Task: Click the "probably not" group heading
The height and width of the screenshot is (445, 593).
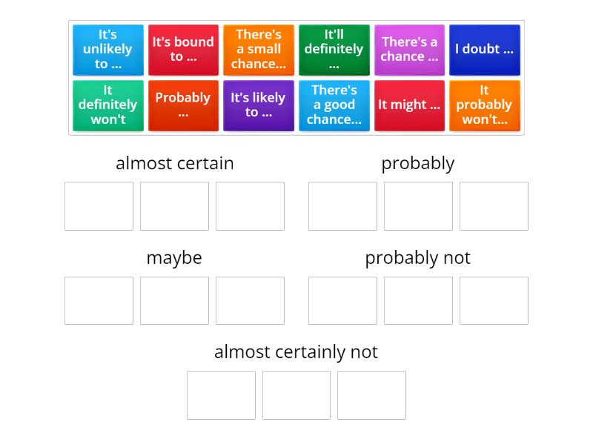Action: (x=417, y=257)
